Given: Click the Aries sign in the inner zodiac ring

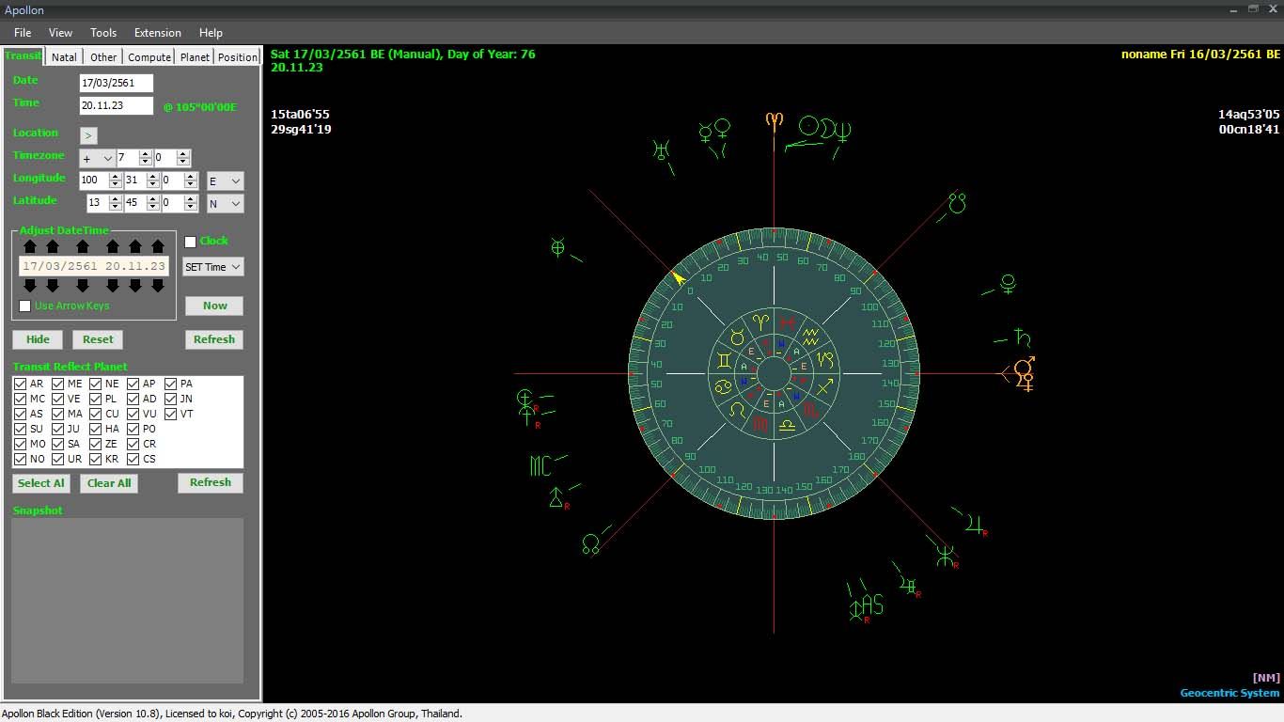Looking at the screenshot, I should pyautogui.click(x=762, y=322).
